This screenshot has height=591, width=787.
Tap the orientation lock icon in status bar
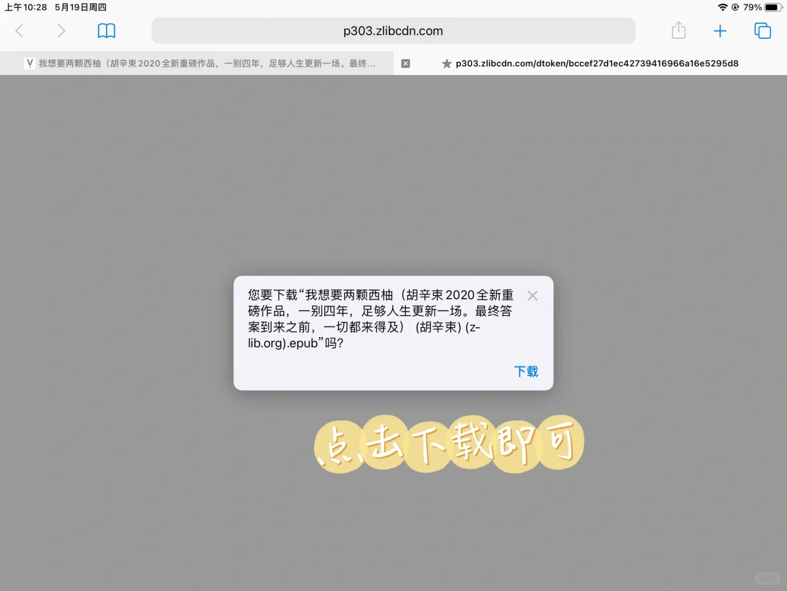pyautogui.click(x=735, y=7)
